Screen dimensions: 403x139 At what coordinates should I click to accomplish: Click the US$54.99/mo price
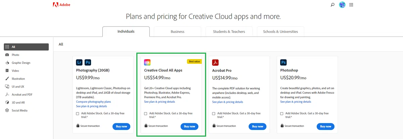157,78
